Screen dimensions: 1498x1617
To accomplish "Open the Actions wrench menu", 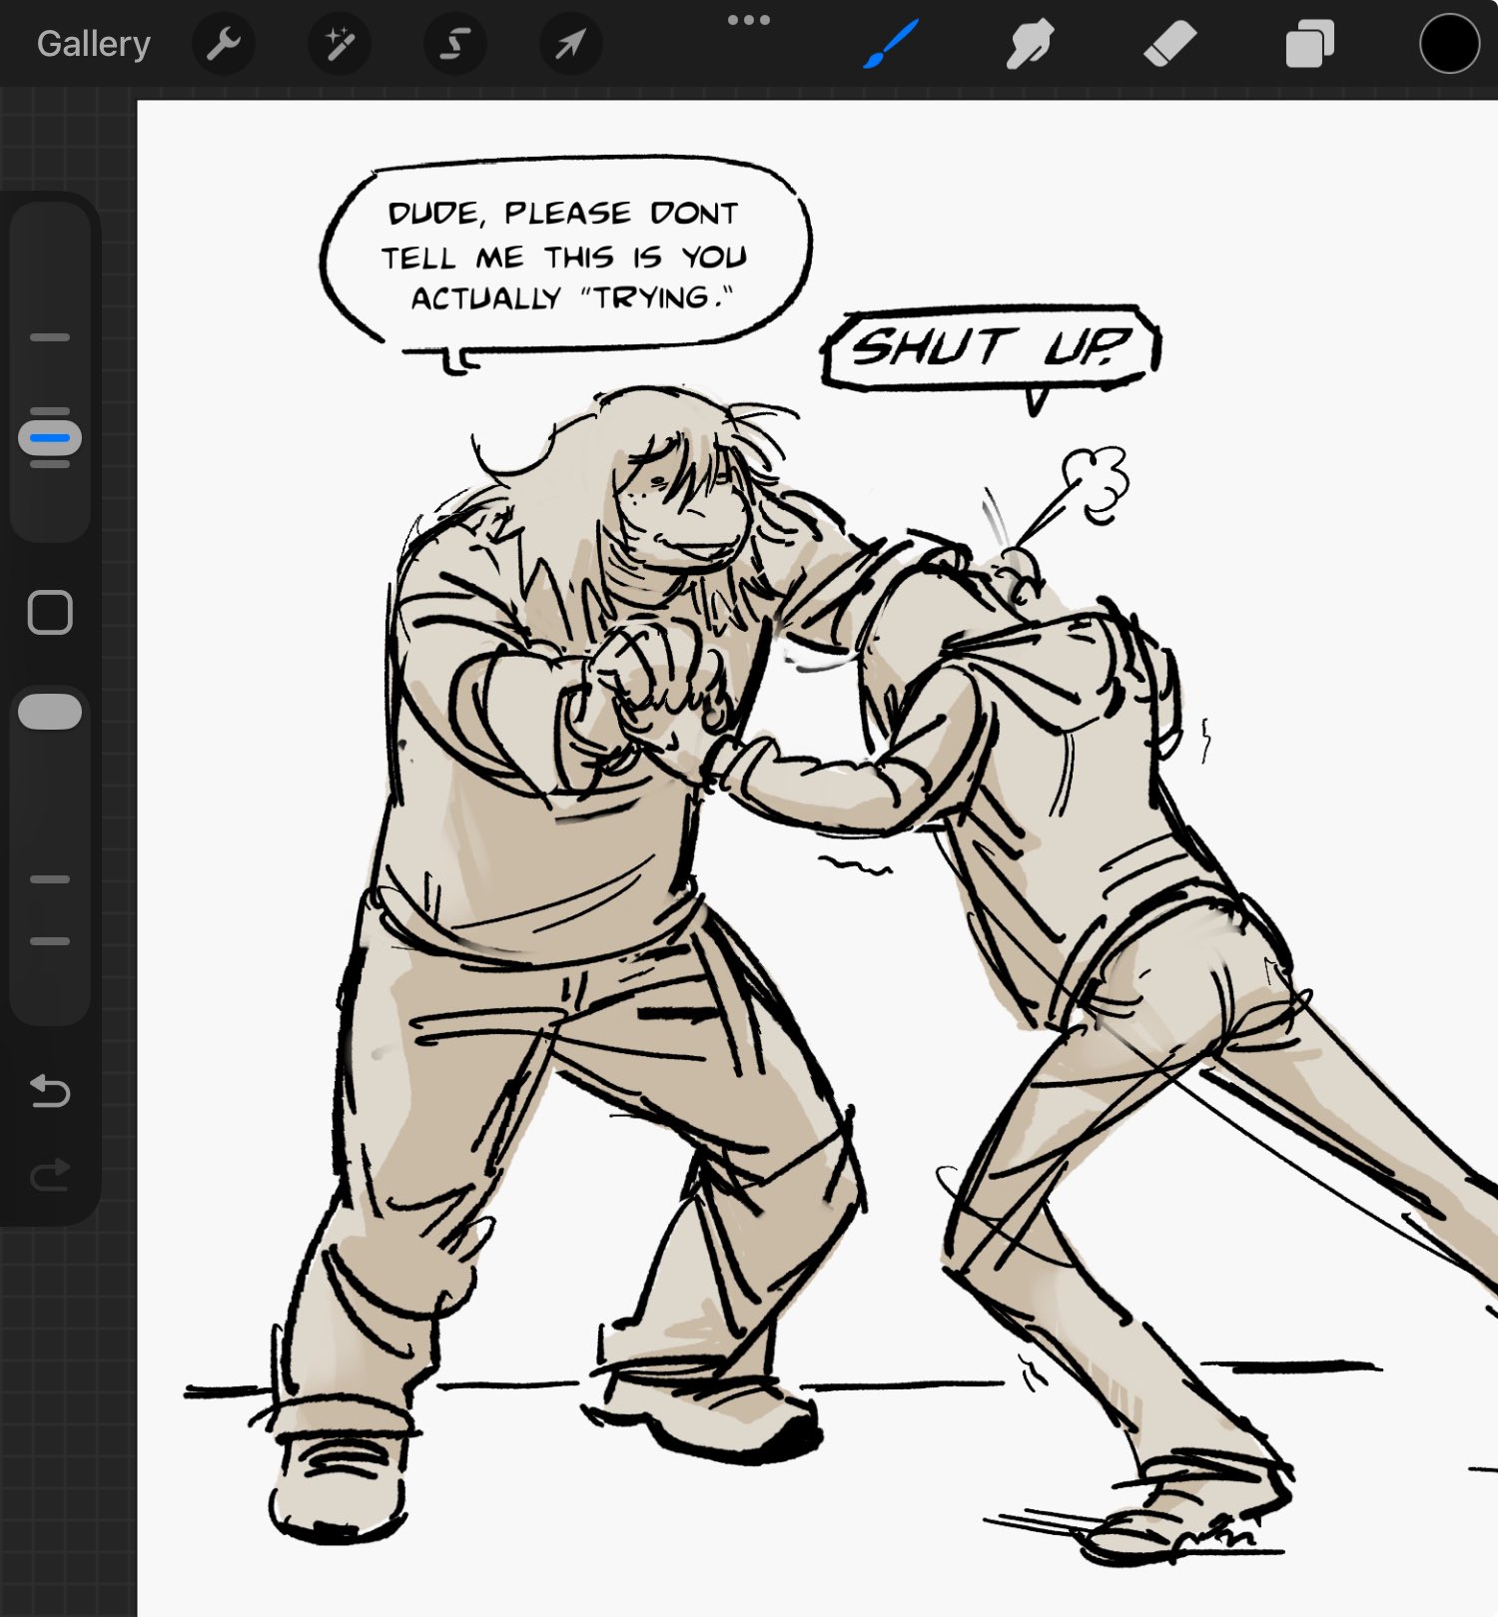I will click(x=224, y=44).
